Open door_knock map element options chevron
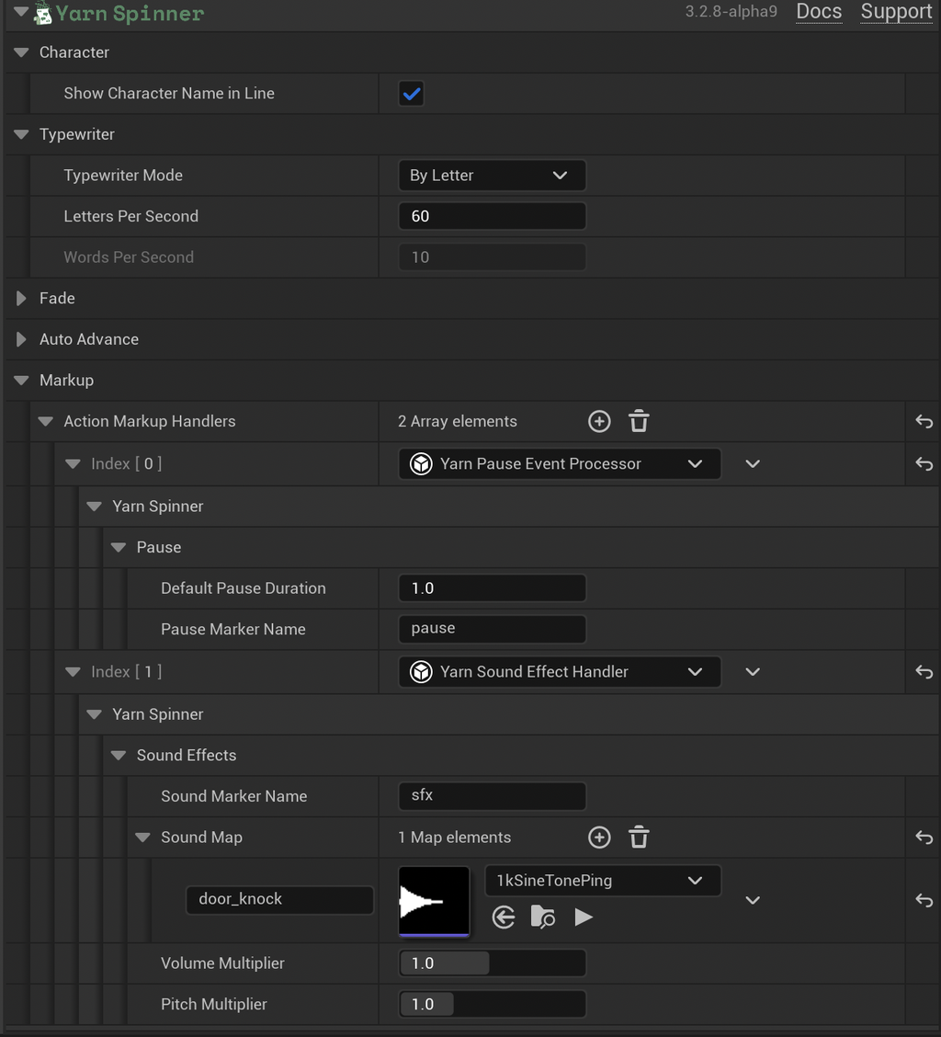Viewport: 941px width, 1037px height. tap(753, 900)
